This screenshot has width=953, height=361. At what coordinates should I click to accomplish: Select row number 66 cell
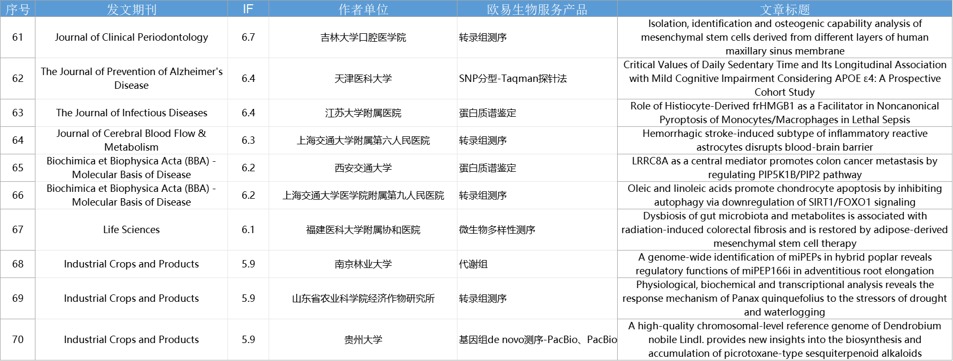coord(17,196)
